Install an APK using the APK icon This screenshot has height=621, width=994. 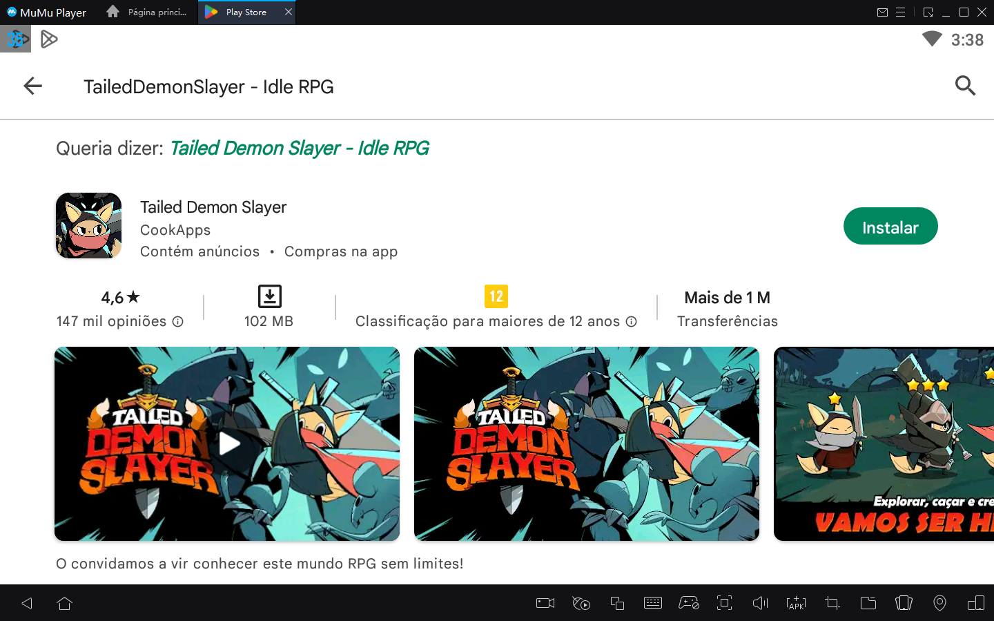click(796, 602)
